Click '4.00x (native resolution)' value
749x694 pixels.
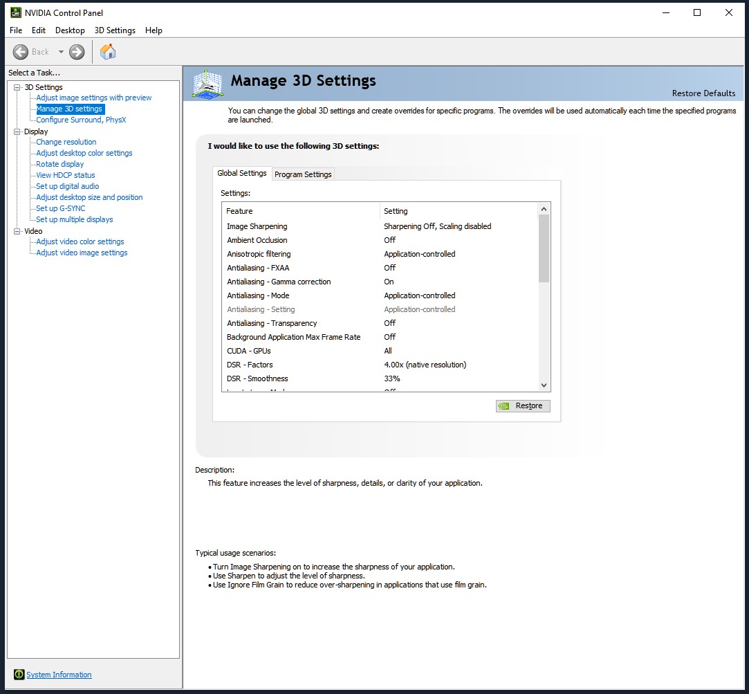tap(425, 365)
